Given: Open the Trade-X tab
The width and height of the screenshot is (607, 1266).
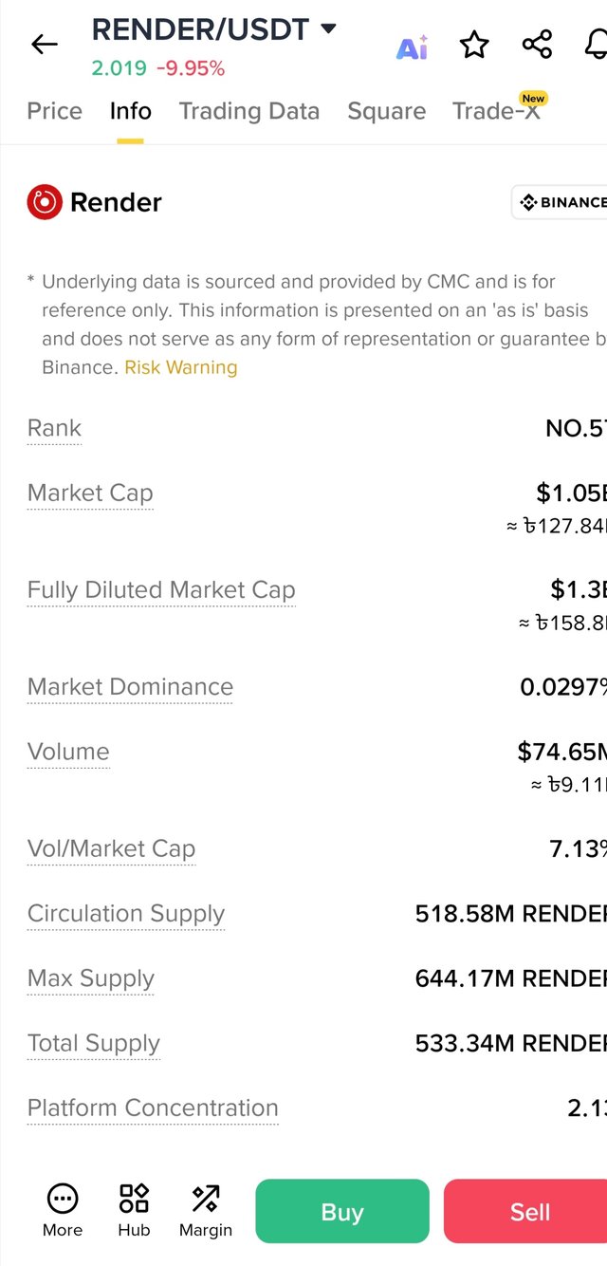Looking at the screenshot, I should click(496, 111).
